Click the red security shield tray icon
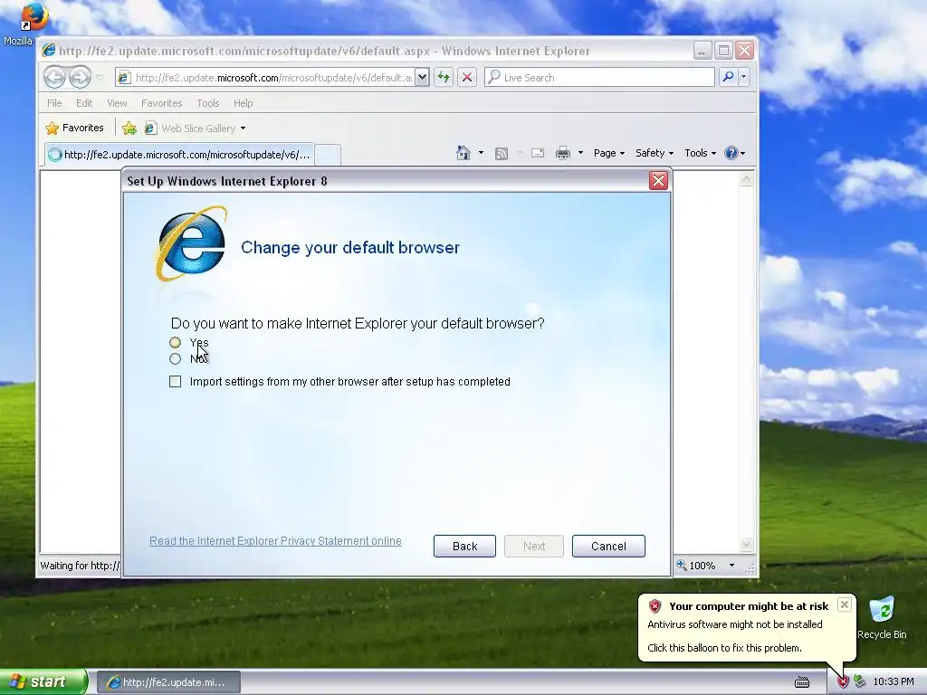The image size is (927, 695). pyautogui.click(x=843, y=682)
